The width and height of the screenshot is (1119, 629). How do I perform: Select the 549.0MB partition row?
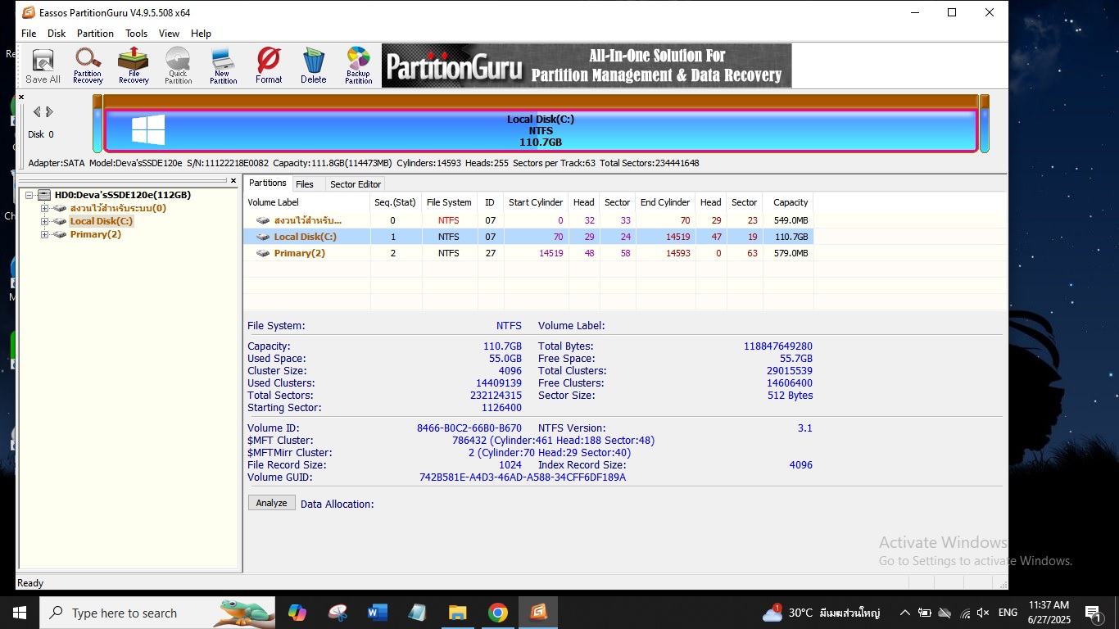pyautogui.click(x=529, y=220)
